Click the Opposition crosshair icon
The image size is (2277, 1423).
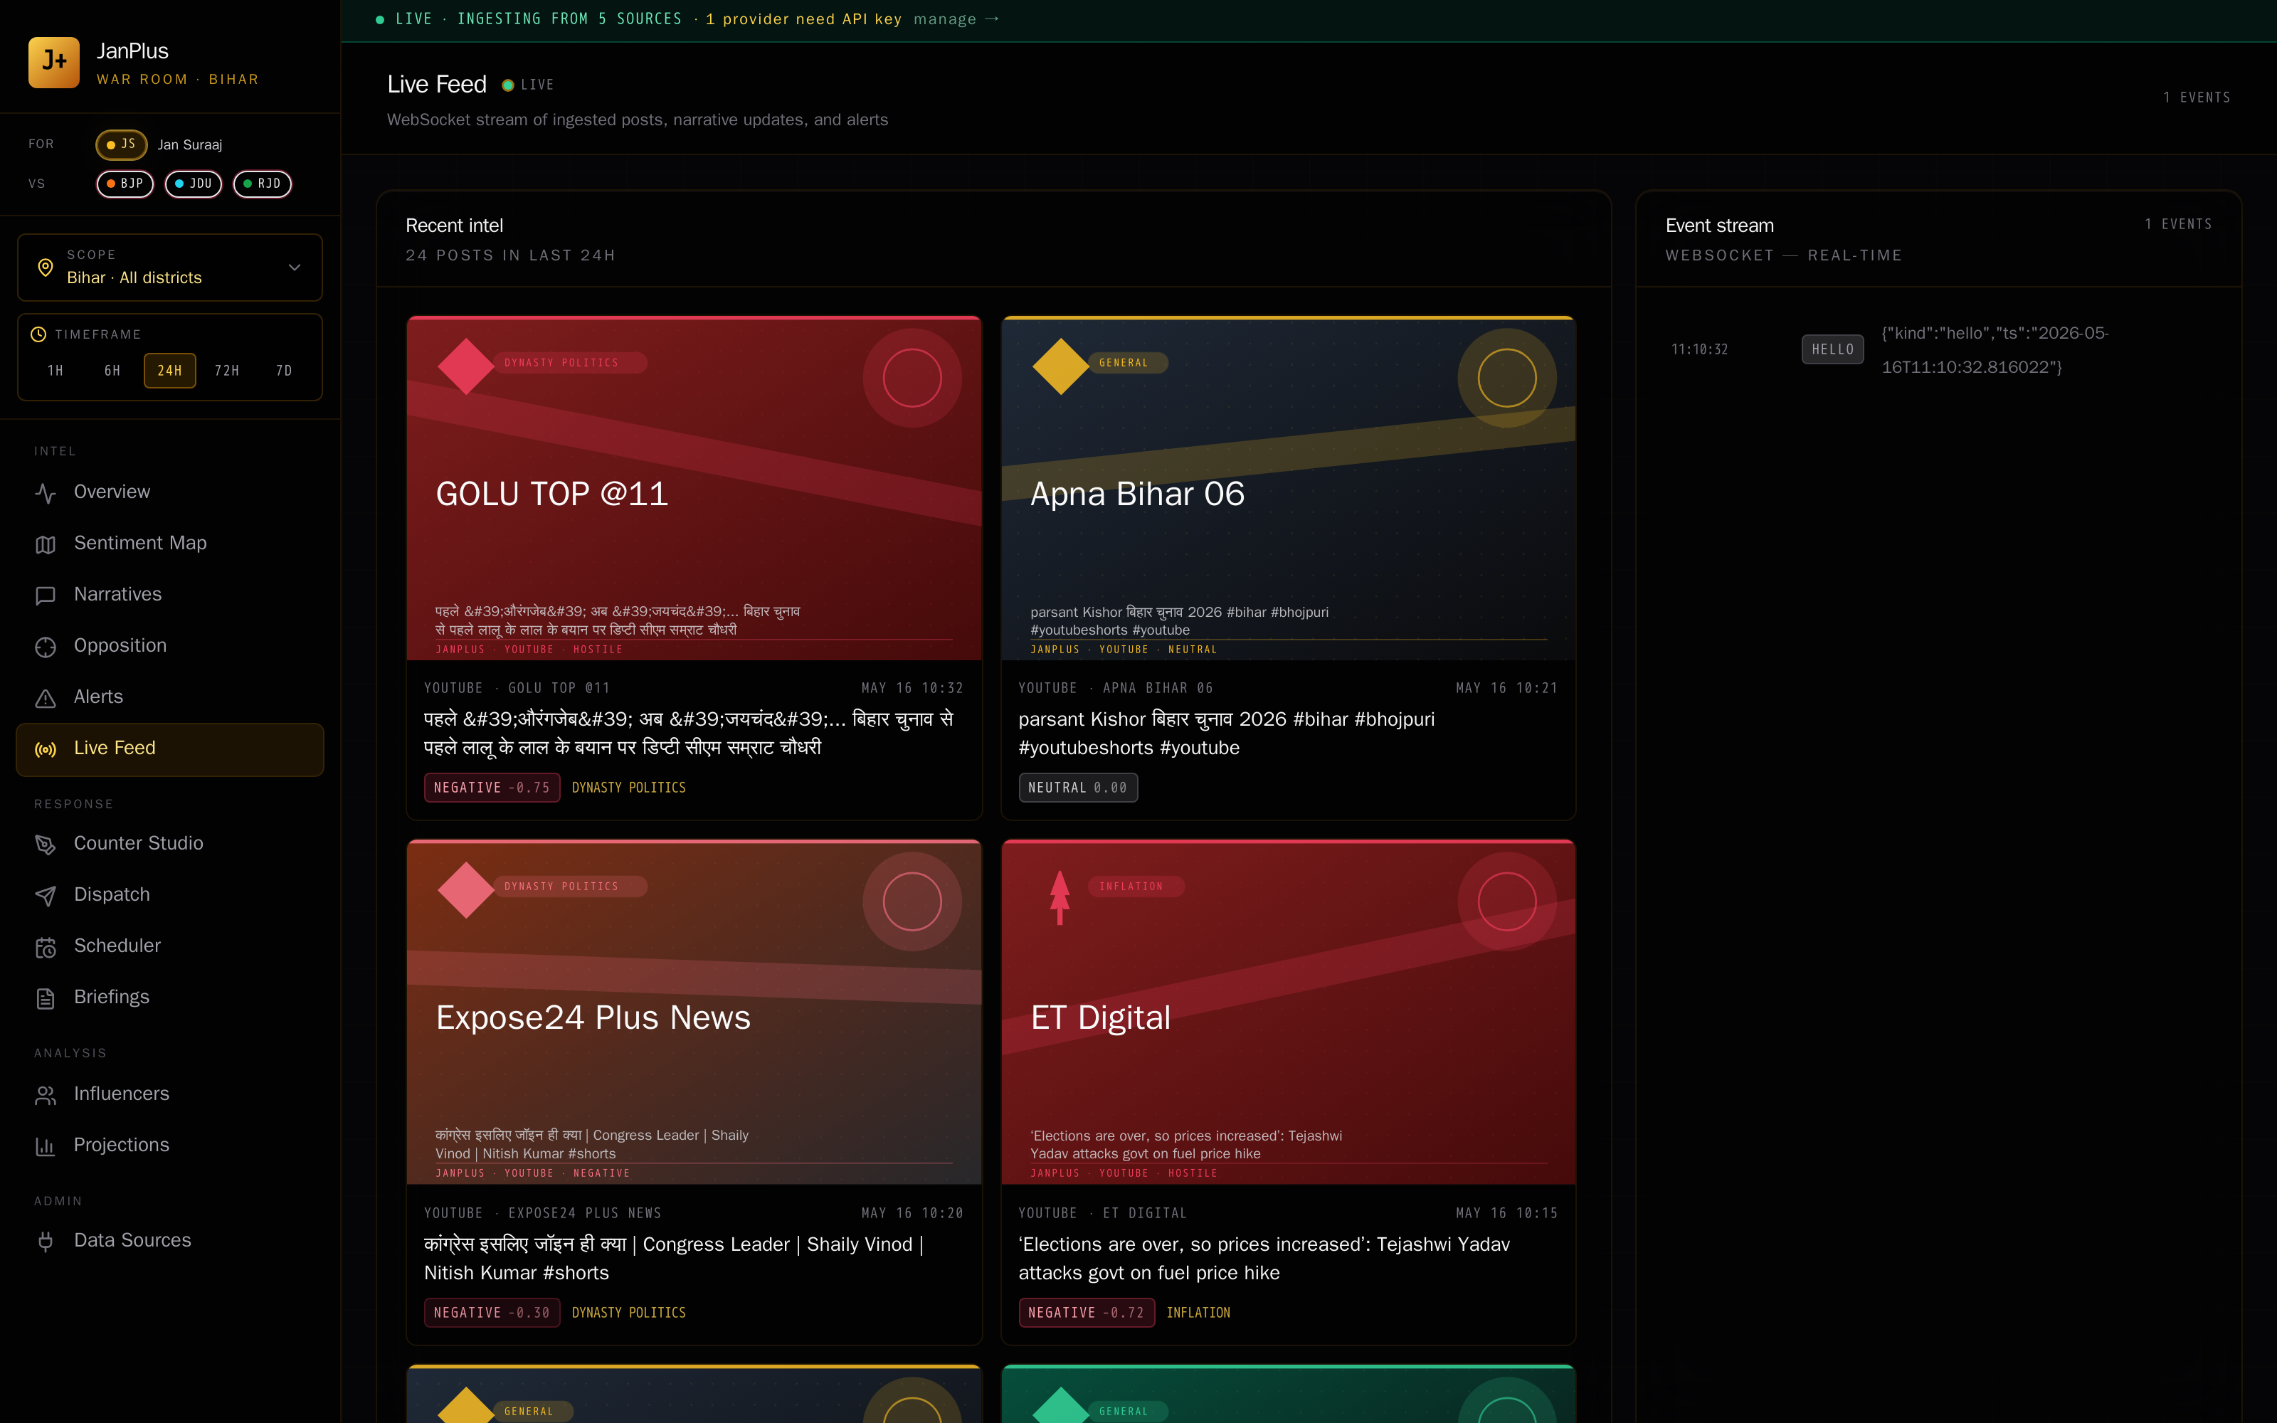pyautogui.click(x=45, y=647)
